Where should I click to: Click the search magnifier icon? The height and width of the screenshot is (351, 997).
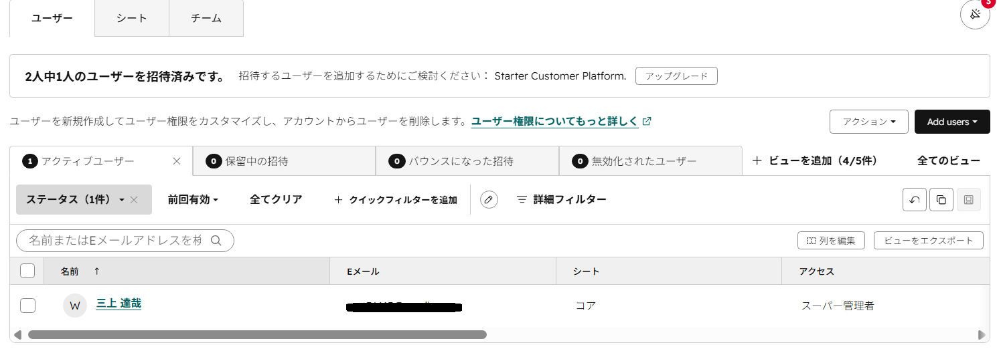[216, 241]
